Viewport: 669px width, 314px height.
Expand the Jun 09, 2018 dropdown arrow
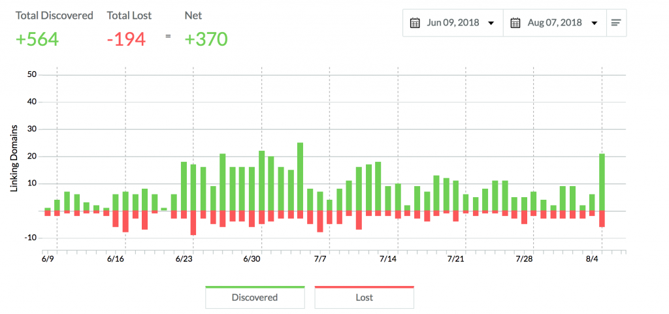point(491,24)
